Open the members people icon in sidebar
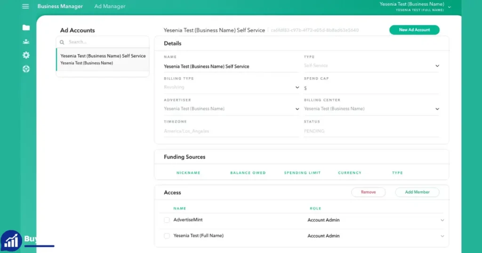 (26, 41)
